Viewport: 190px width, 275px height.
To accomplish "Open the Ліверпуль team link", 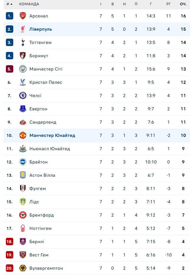I will 41,29.
